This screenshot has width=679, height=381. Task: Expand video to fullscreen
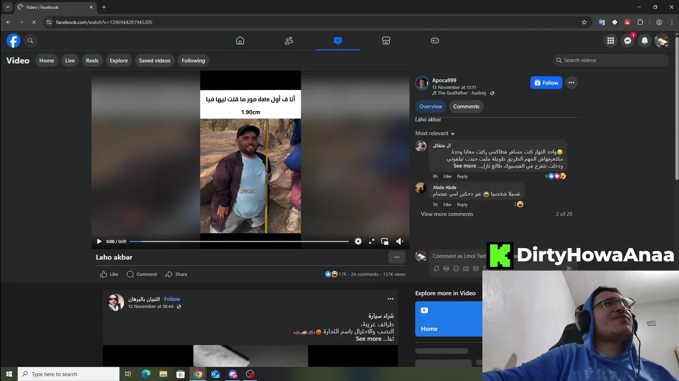[371, 241]
